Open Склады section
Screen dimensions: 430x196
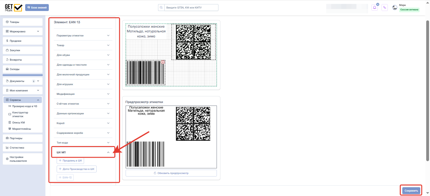23,69
